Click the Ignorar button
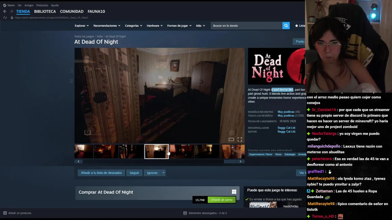 [152, 173]
